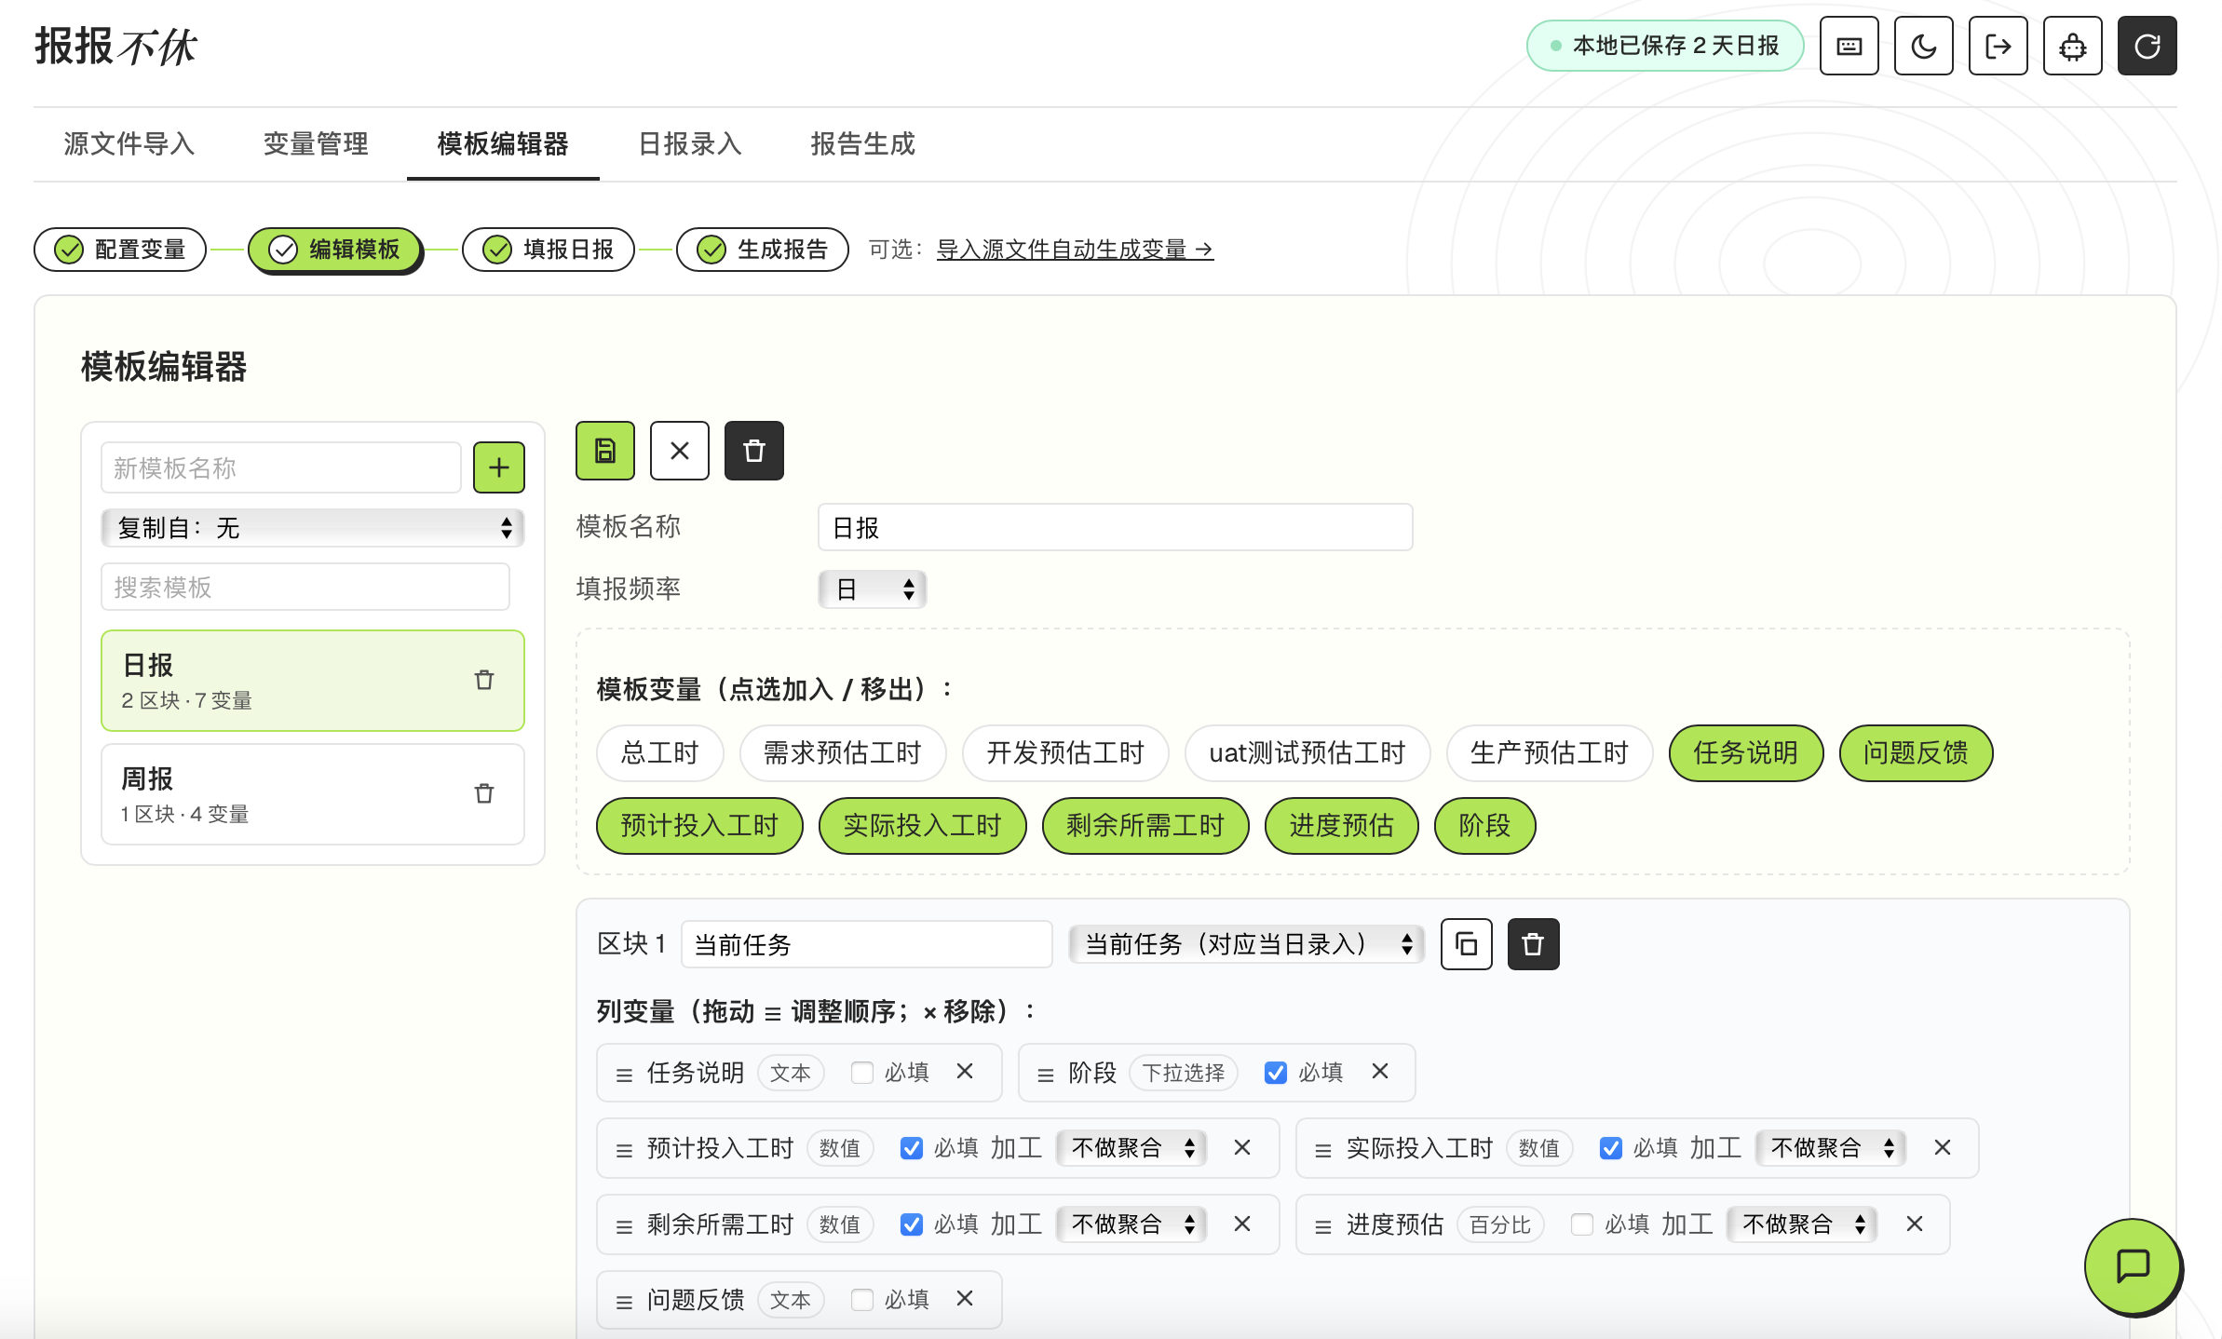2222x1339 pixels.
Task: Go to the 填报日报 step
Action: coord(549,250)
